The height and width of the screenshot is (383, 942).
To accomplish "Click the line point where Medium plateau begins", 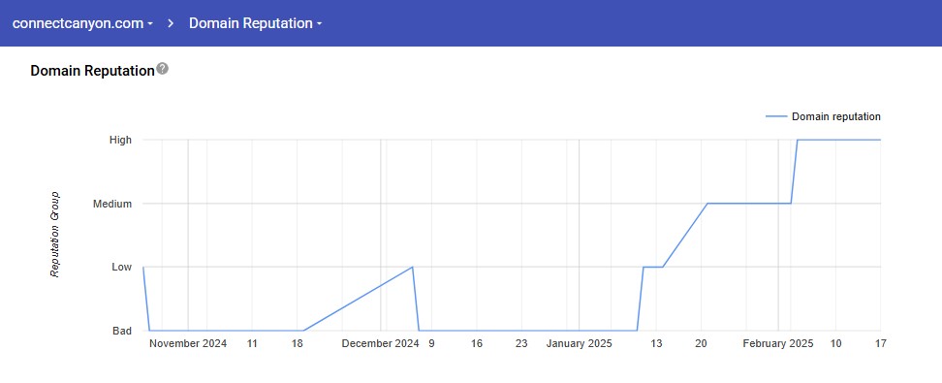I will tap(707, 204).
